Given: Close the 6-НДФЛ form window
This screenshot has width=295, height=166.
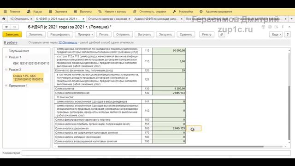Looking at the screenshot, I should [x=289, y=27].
